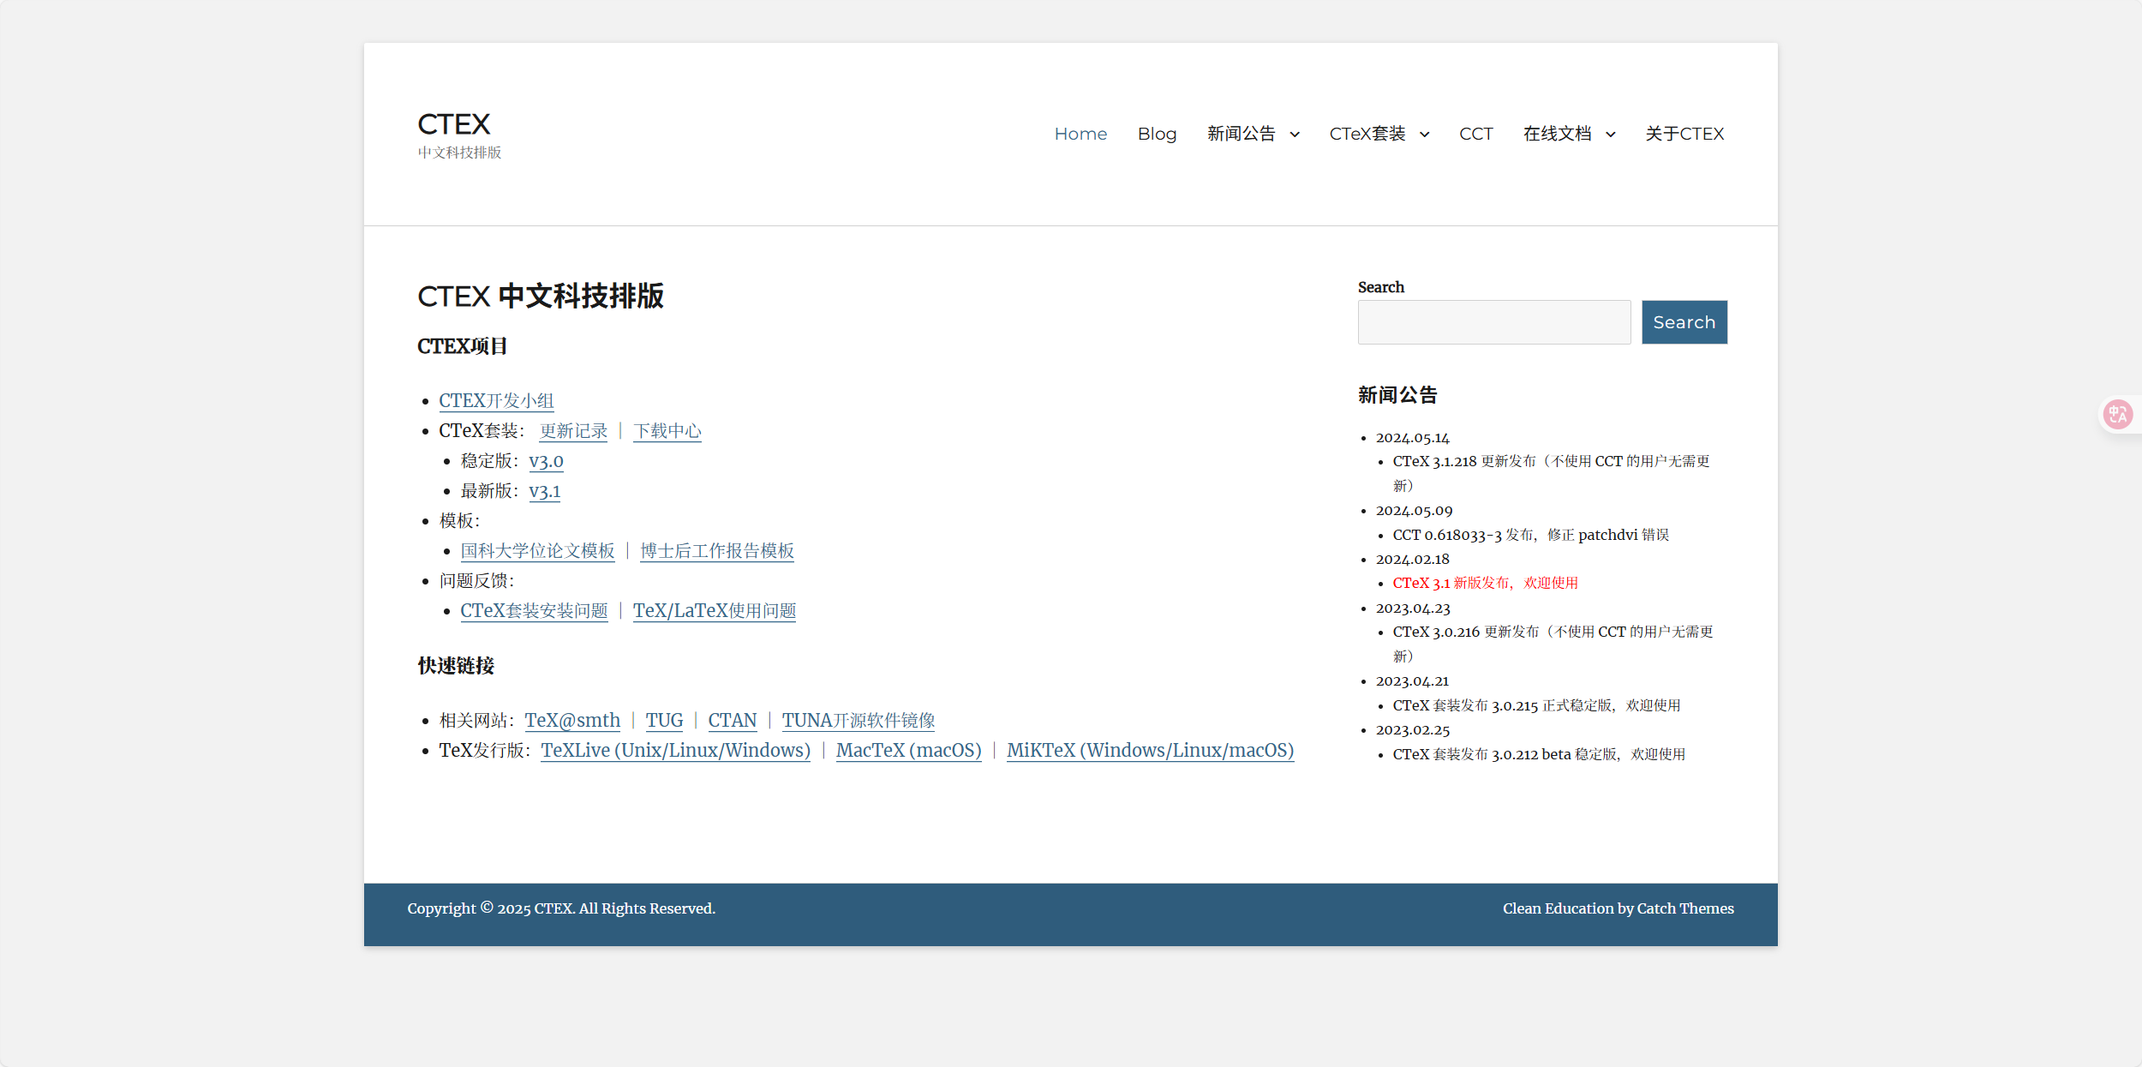Visit the CTAN link
The image size is (2142, 1067).
tap(732, 720)
